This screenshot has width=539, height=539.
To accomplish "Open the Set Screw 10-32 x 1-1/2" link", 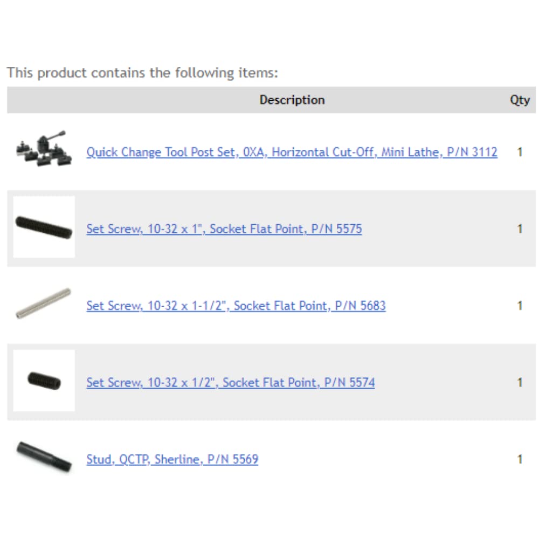I will (236, 306).
